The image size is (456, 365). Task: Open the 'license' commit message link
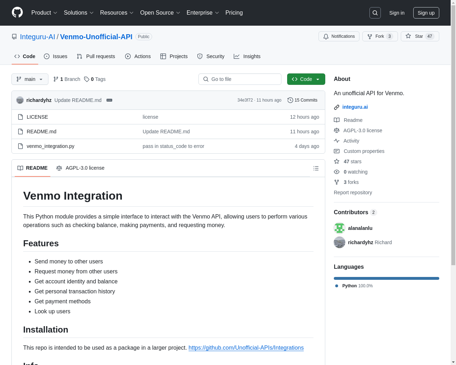pos(150,117)
